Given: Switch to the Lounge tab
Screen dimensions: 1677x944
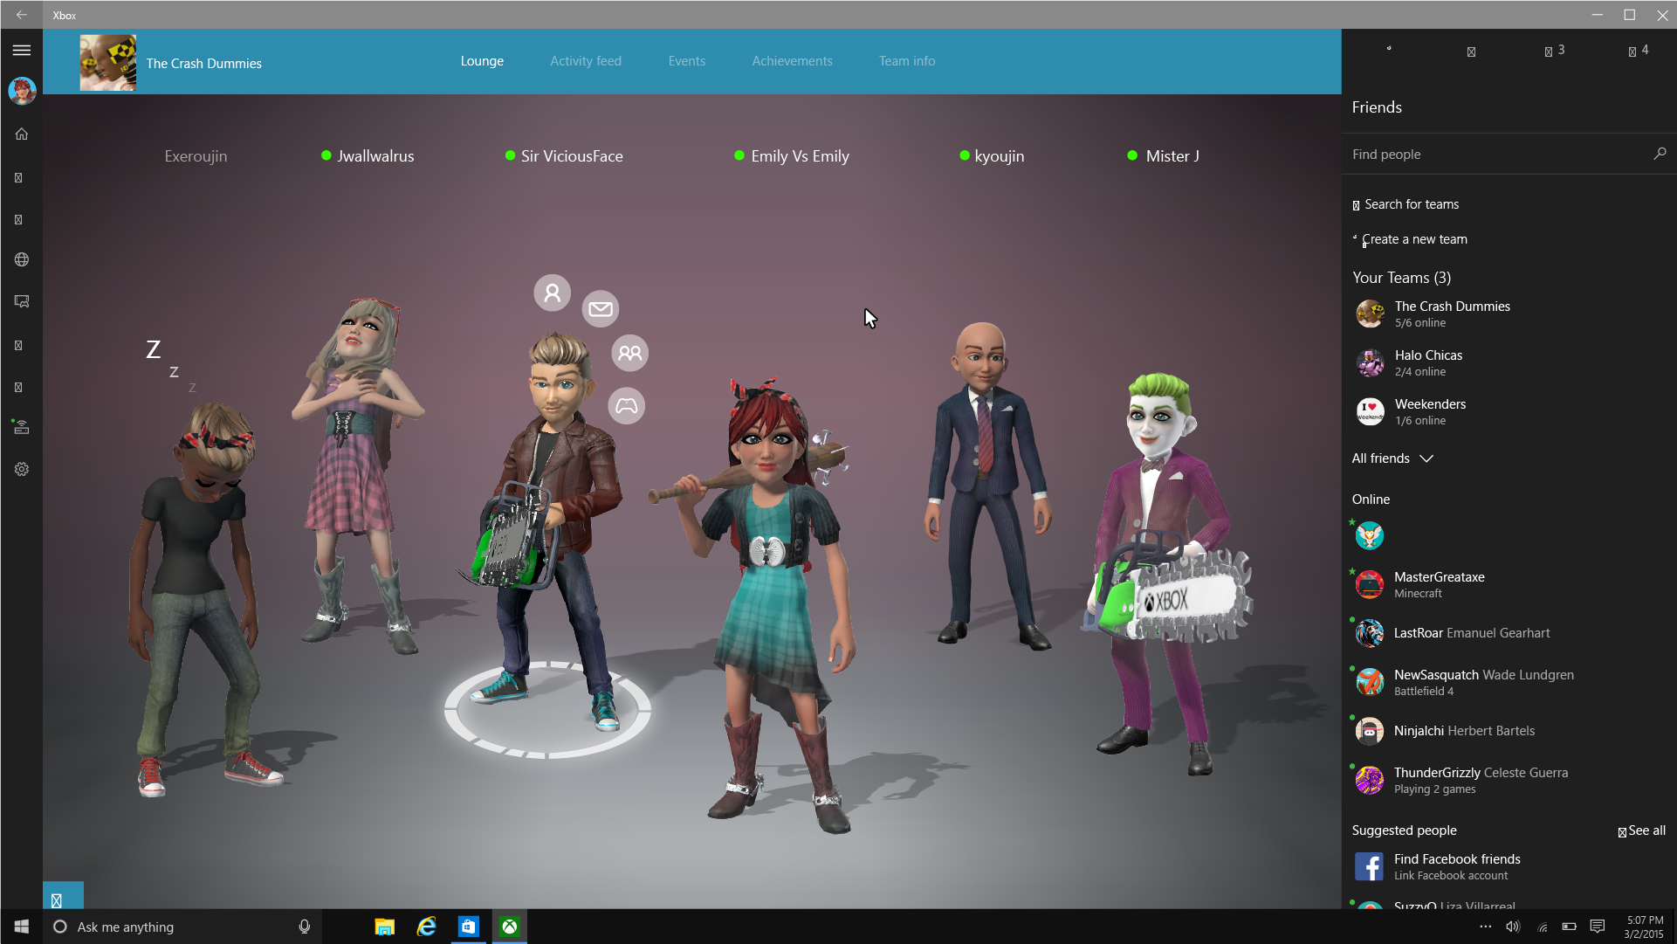Looking at the screenshot, I should coord(482,61).
